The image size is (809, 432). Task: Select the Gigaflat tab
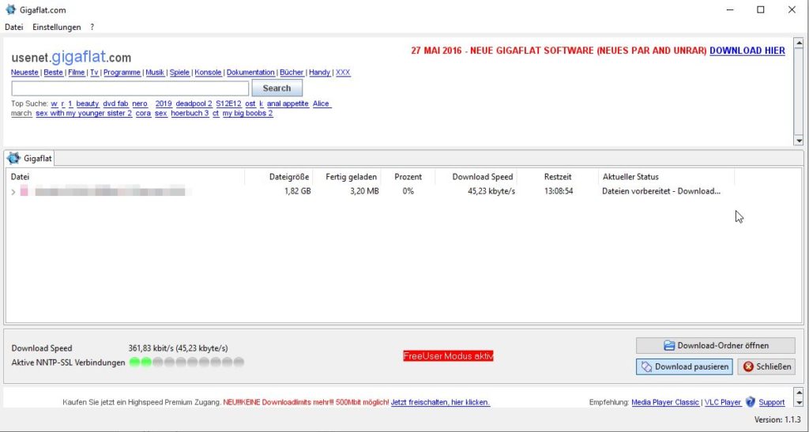[30, 158]
